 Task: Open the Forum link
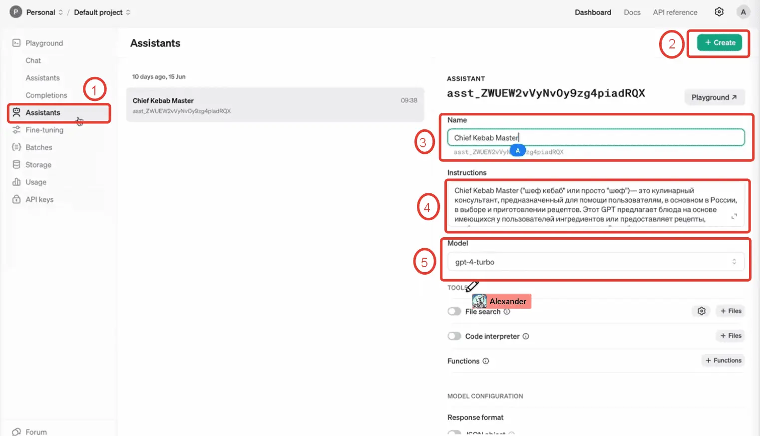[x=36, y=432]
